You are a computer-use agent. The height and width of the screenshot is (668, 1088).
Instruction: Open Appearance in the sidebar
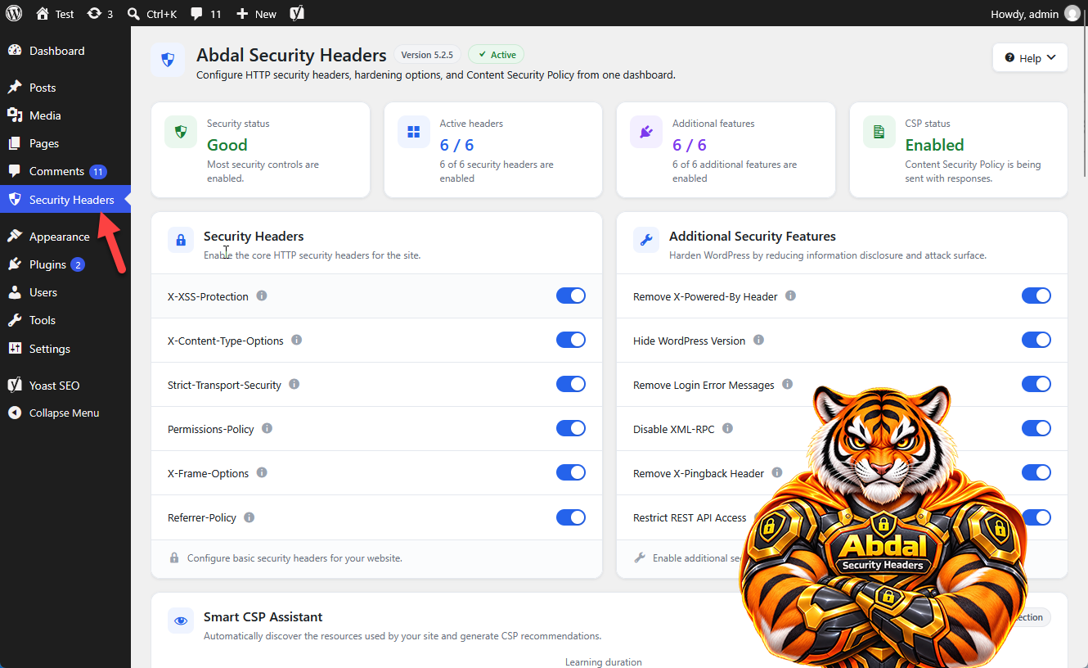(x=65, y=237)
